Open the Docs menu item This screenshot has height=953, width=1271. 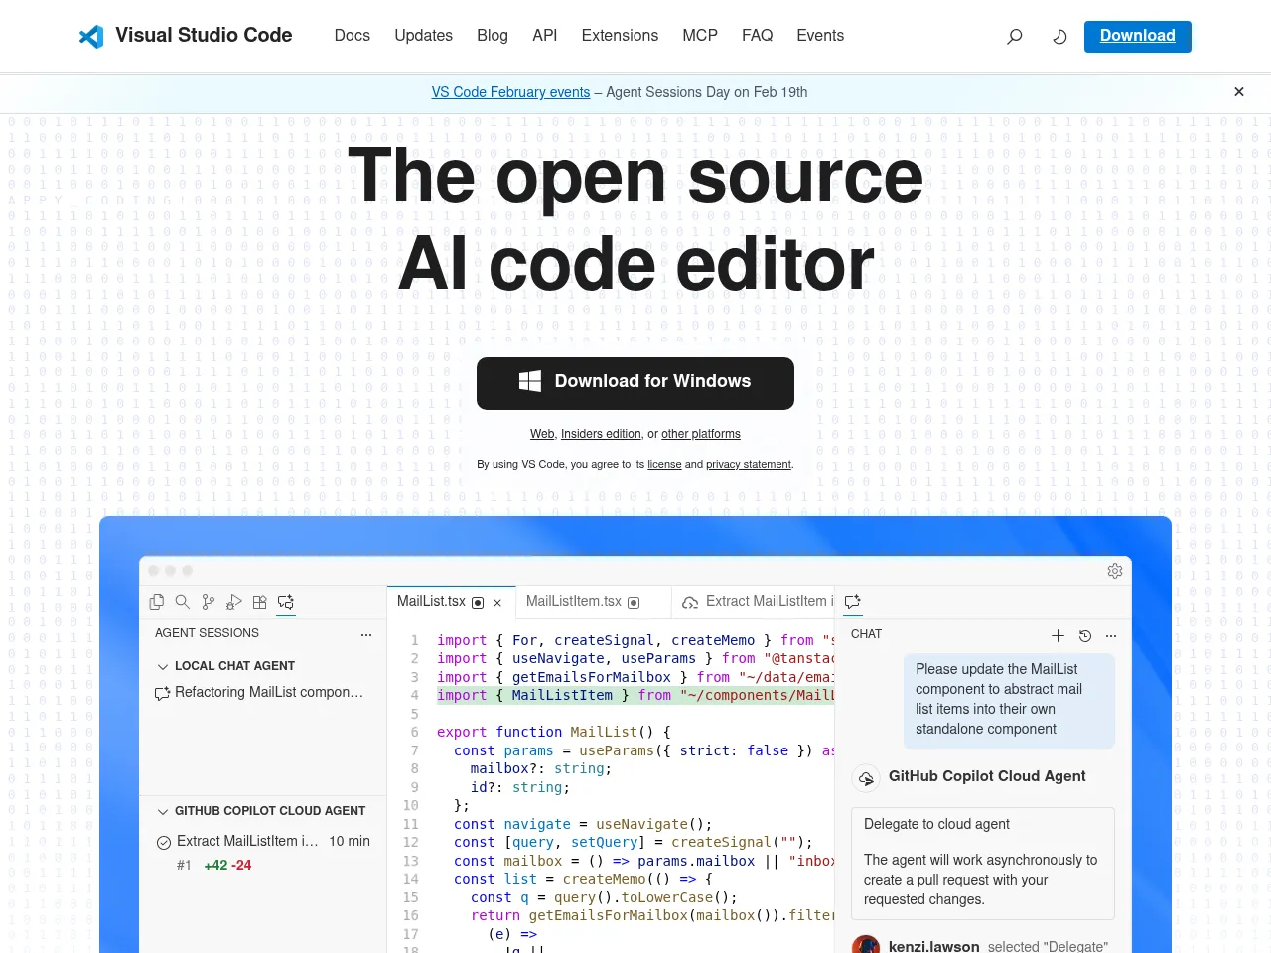click(353, 36)
